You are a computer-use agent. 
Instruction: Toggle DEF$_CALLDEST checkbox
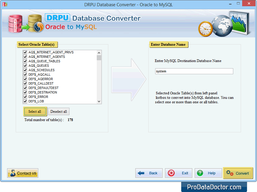point(25,83)
